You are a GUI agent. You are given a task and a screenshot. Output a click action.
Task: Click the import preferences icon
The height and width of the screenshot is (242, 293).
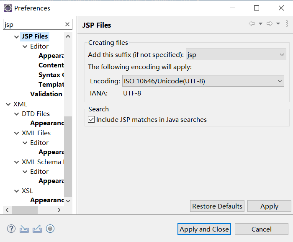(24, 229)
